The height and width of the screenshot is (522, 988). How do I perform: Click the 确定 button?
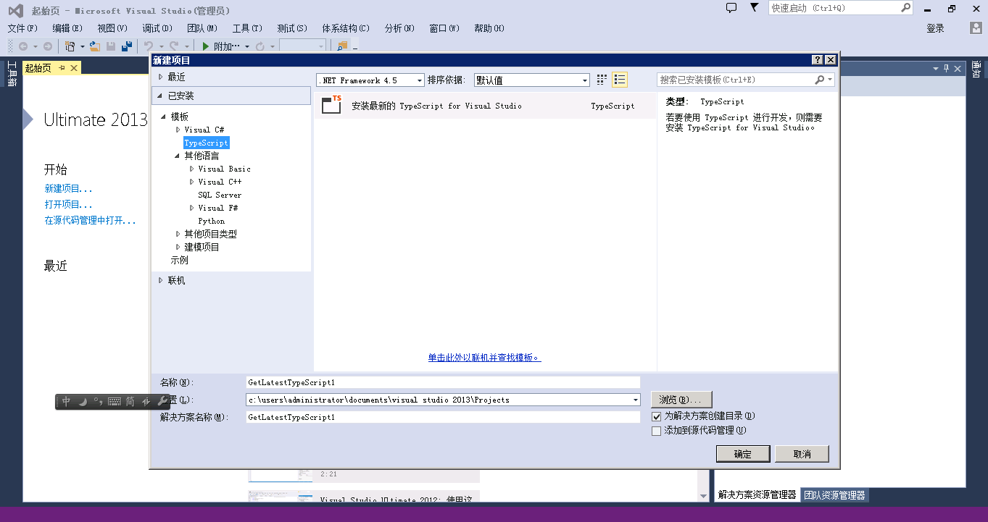pyautogui.click(x=743, y=454)
